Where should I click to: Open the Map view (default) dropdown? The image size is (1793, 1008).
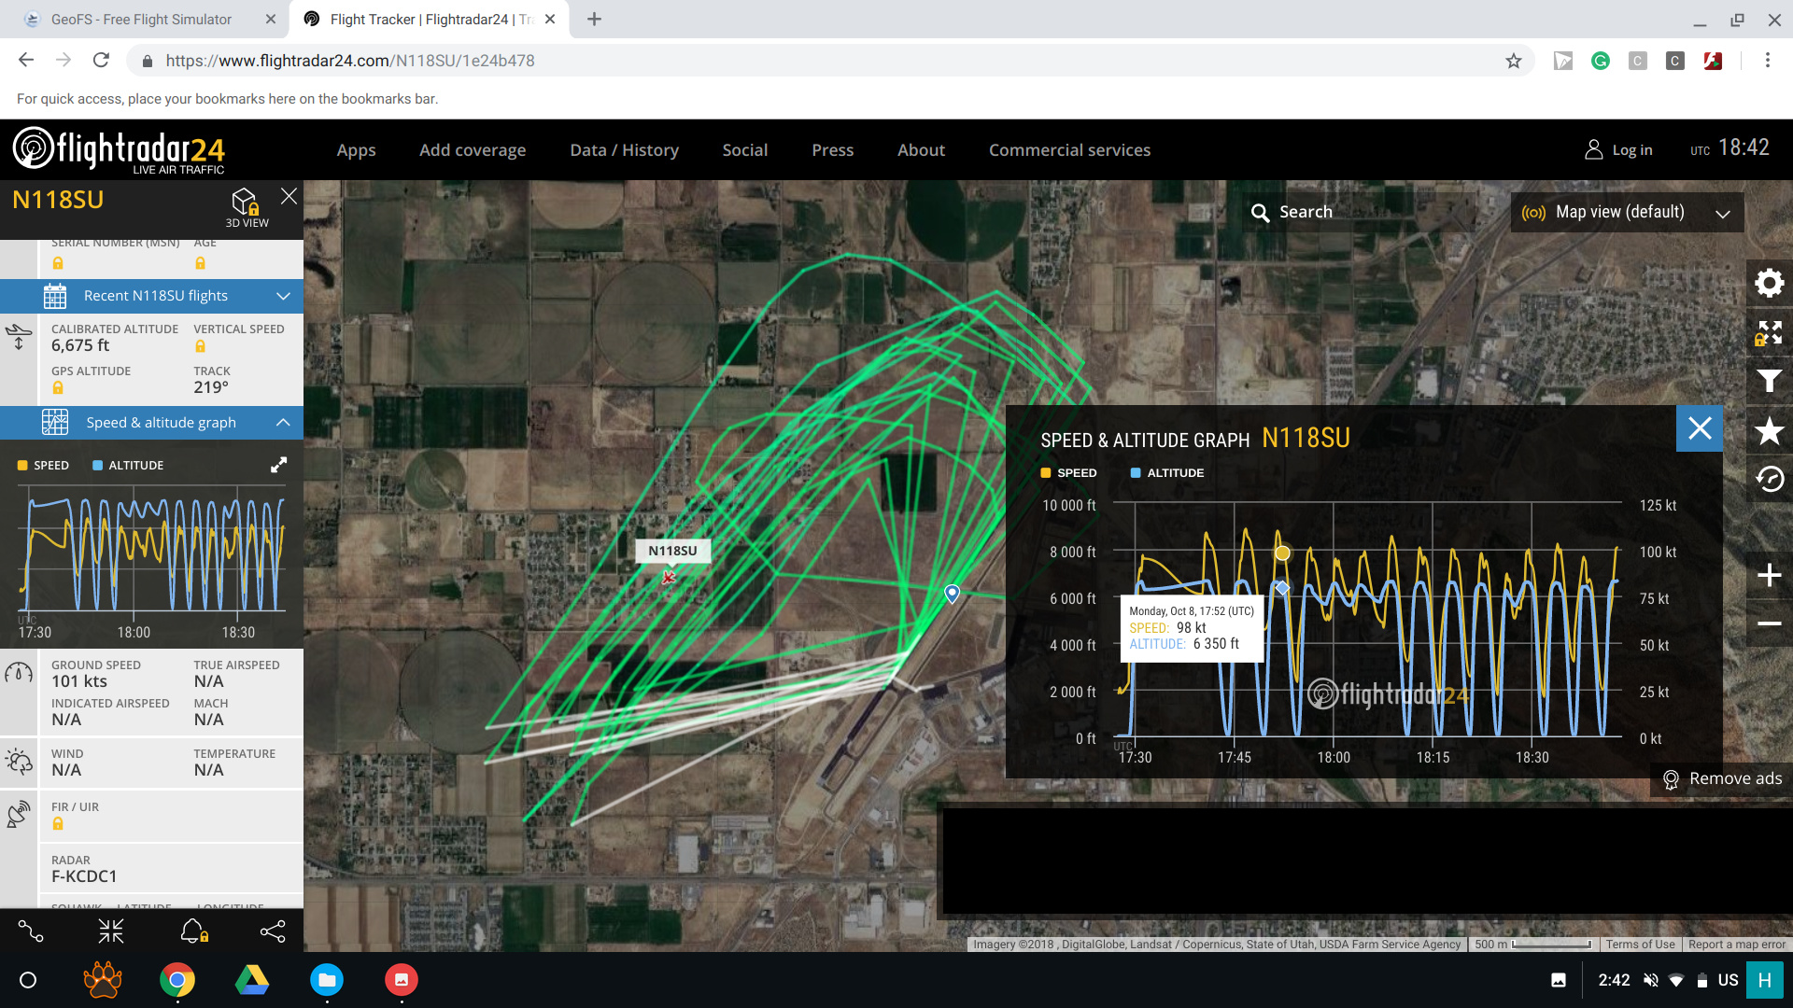tap(1626, 213)
